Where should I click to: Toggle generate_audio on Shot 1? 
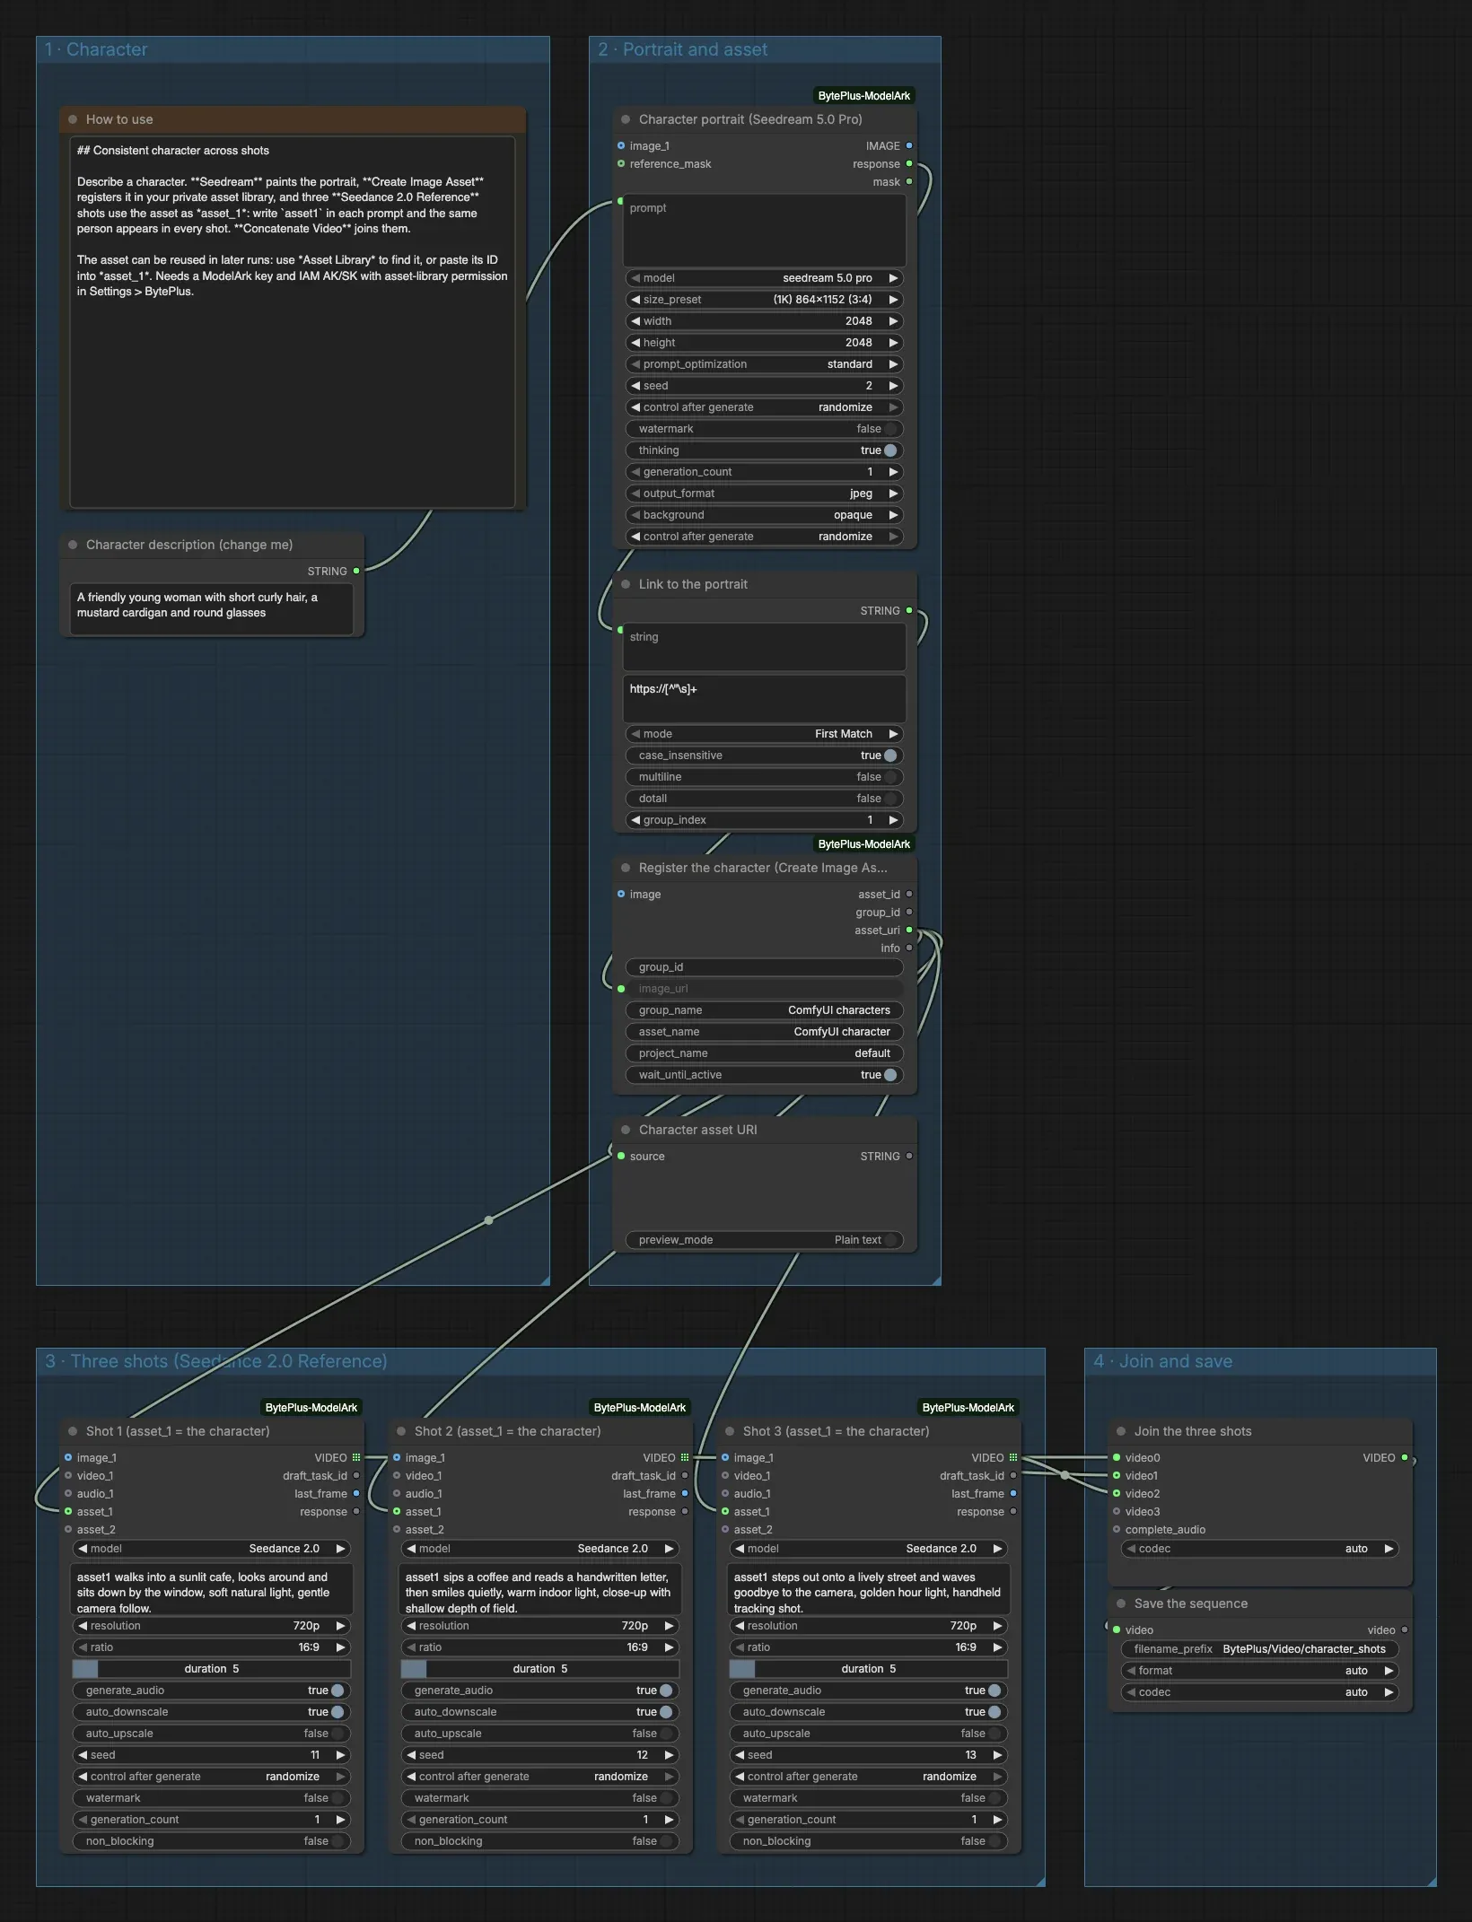pyautogui.click(x=337, y=1690)
